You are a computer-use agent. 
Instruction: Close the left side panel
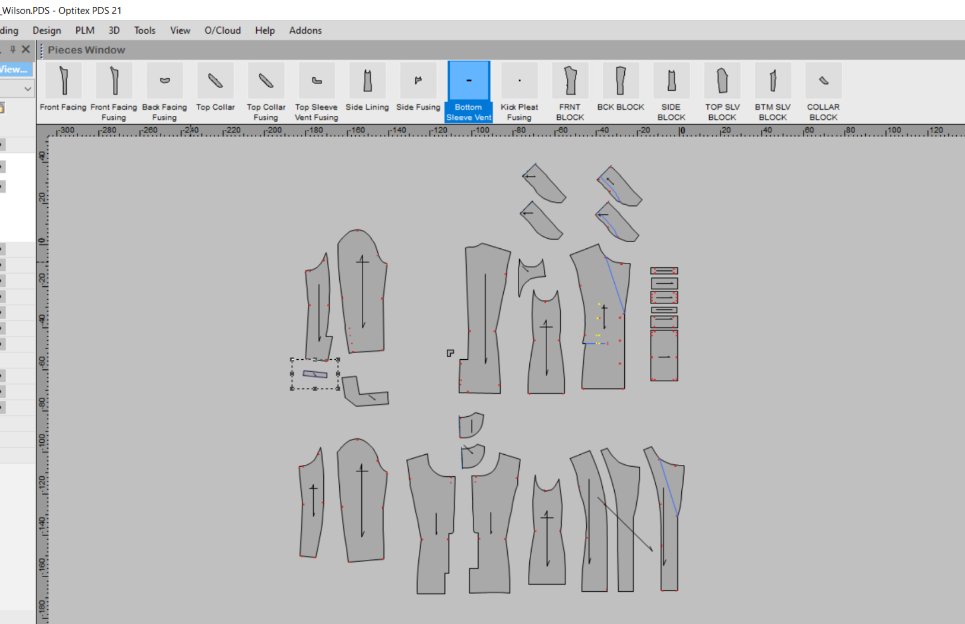coord(26,49)
